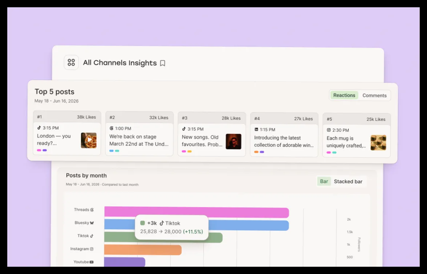Screen dimensions: 427x274
Task: Click the "38k Likes" count on post #1
Action: (x=86, y=117)
